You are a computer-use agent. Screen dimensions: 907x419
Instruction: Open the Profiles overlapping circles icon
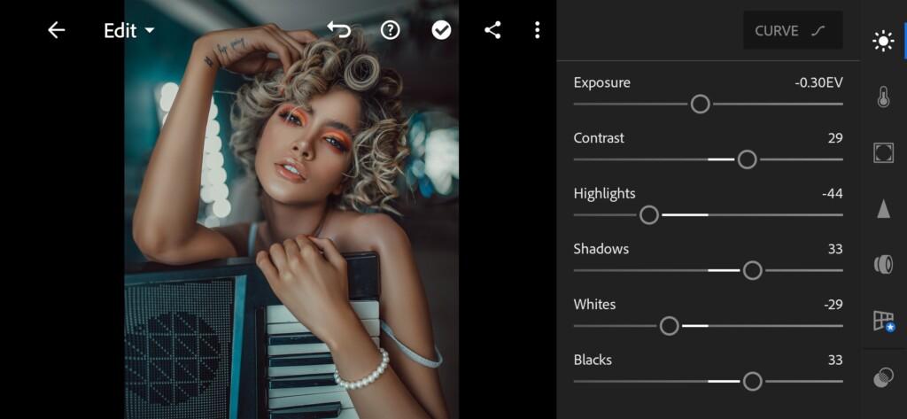click(x=883, y=377)
